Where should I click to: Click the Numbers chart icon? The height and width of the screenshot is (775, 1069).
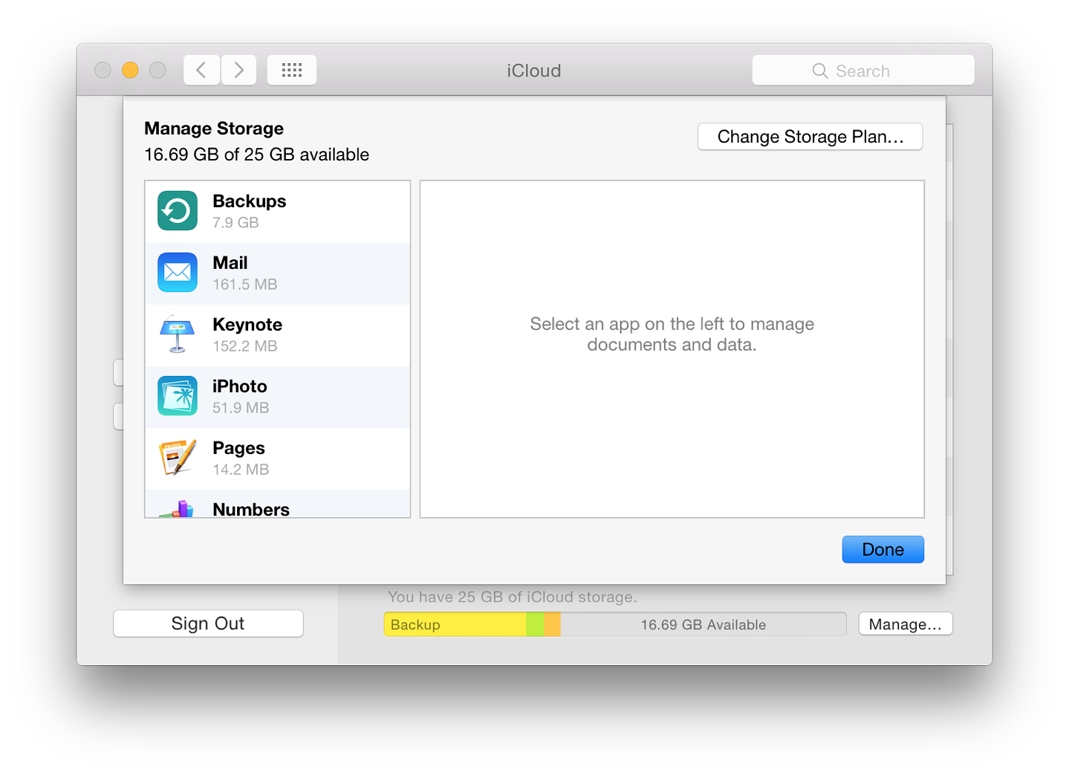click(x=177, y=509)
